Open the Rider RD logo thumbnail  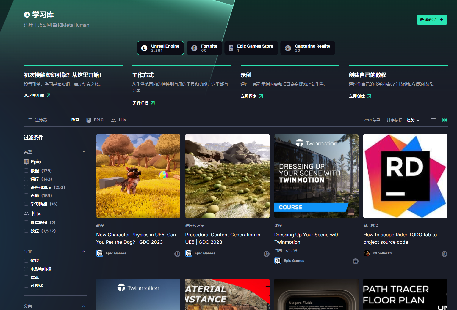[405, 176]
